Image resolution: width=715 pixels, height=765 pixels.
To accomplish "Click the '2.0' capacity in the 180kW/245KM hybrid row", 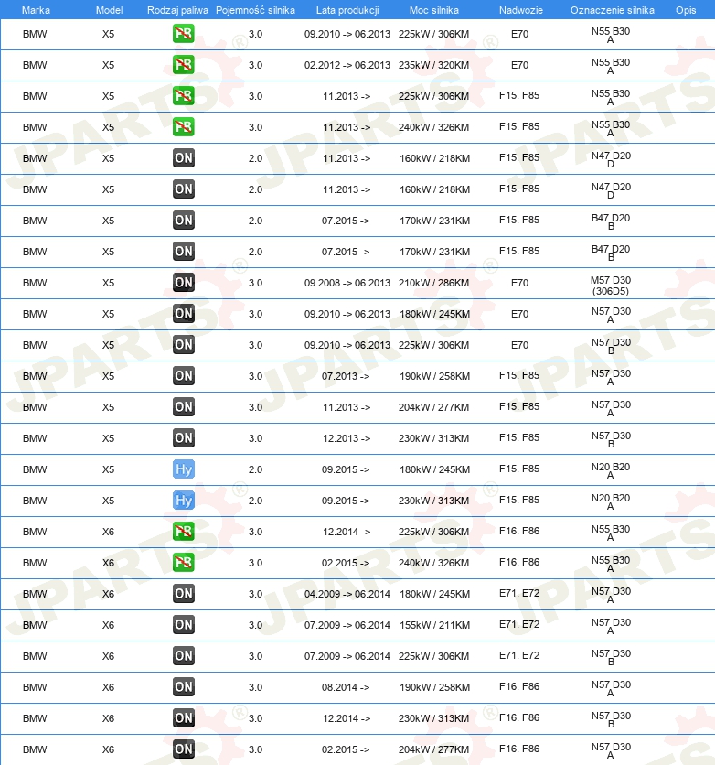I will tap(255, 469).
